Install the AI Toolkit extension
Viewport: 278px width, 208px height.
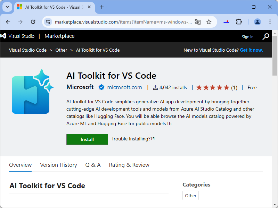pos(87,139)
